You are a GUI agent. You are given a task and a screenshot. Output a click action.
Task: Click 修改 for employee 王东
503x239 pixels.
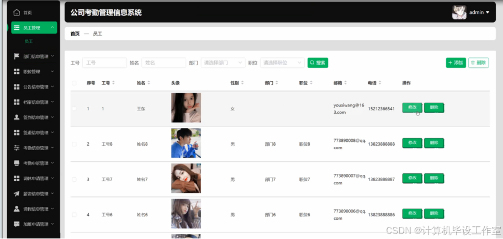pyautogui.click(x=412, y=108)
